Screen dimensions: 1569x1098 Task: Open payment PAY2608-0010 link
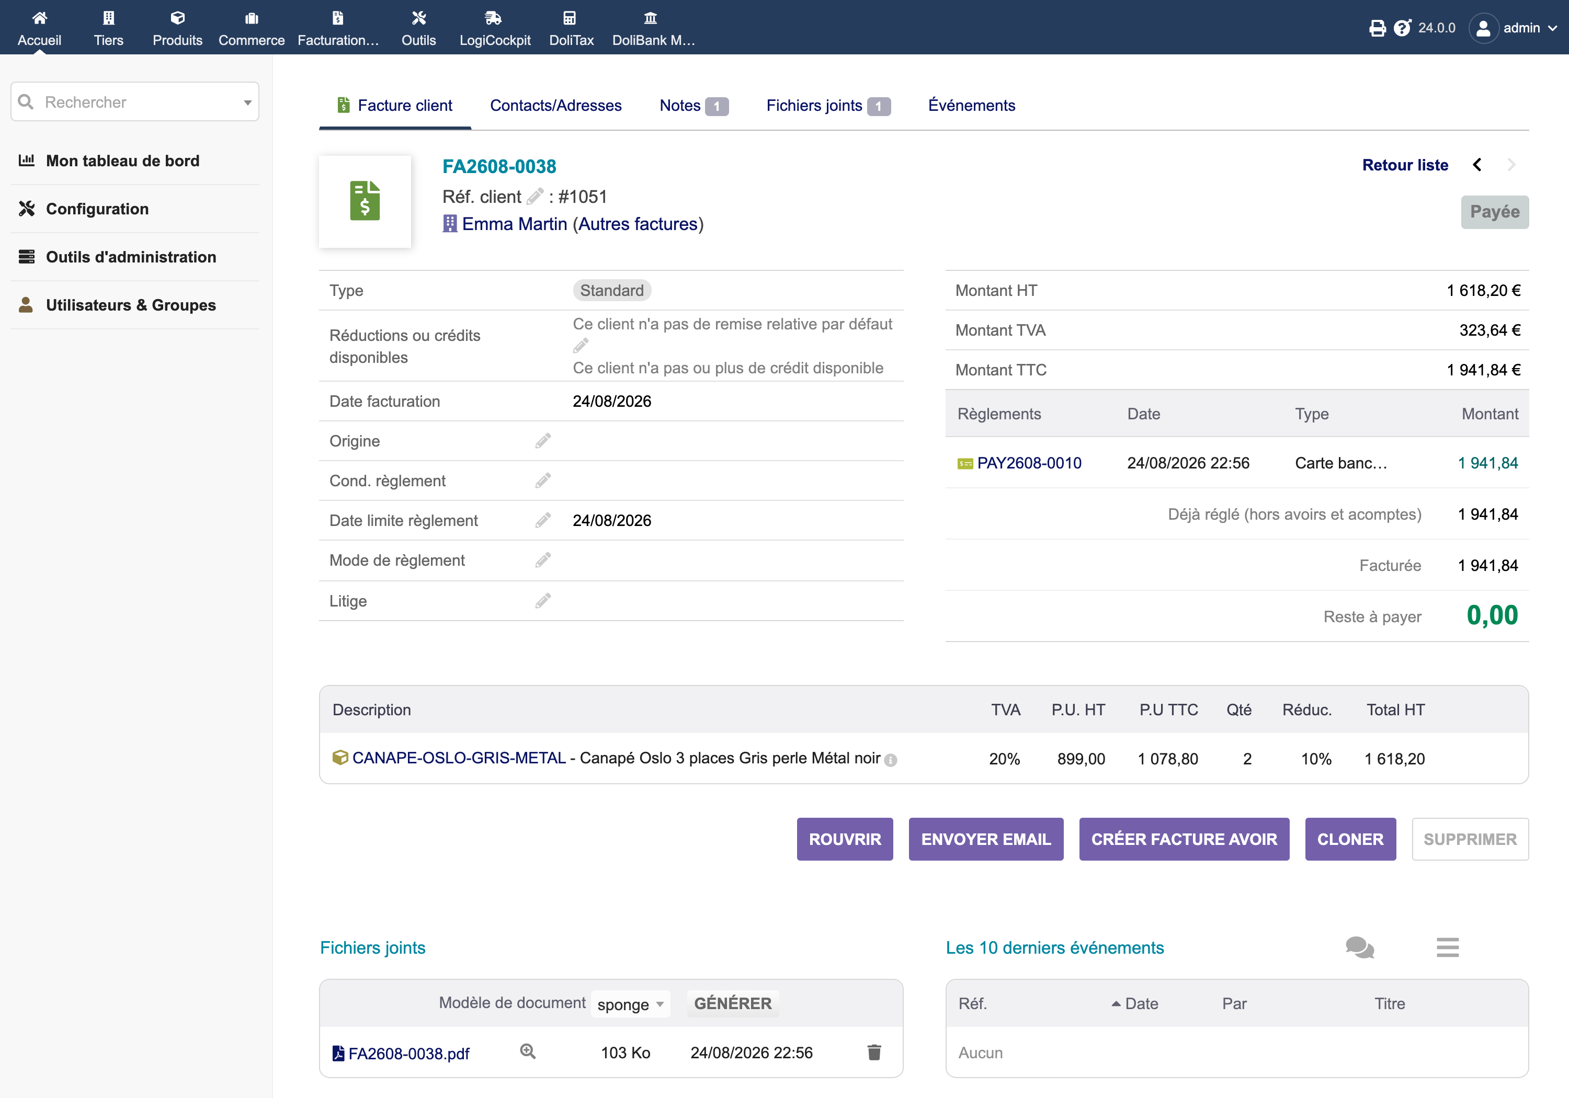[1029, 463]
